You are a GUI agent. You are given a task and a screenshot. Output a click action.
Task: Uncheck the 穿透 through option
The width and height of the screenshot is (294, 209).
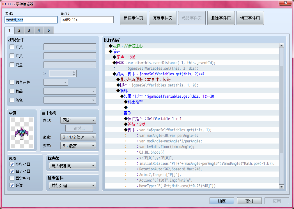tap(12, 185)
